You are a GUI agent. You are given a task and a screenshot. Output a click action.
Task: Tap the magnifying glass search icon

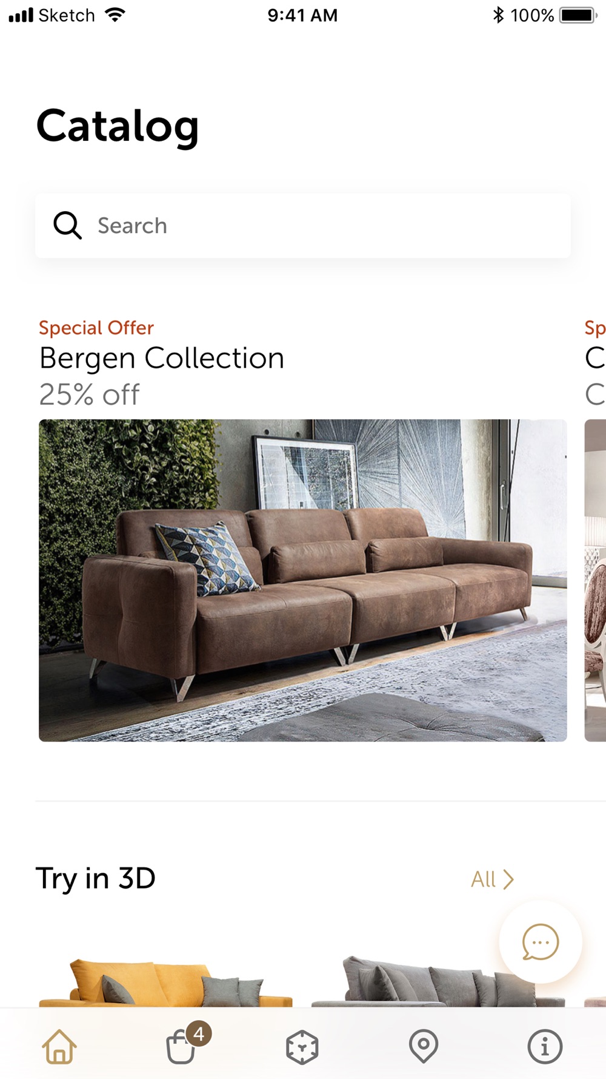click(67, 225)
